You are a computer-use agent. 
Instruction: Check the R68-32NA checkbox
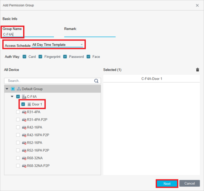pyautogui.click(x=18, y=158)
